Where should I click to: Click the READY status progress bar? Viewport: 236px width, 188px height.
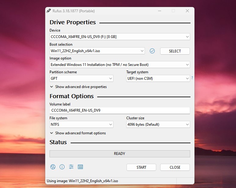[120, 154]
